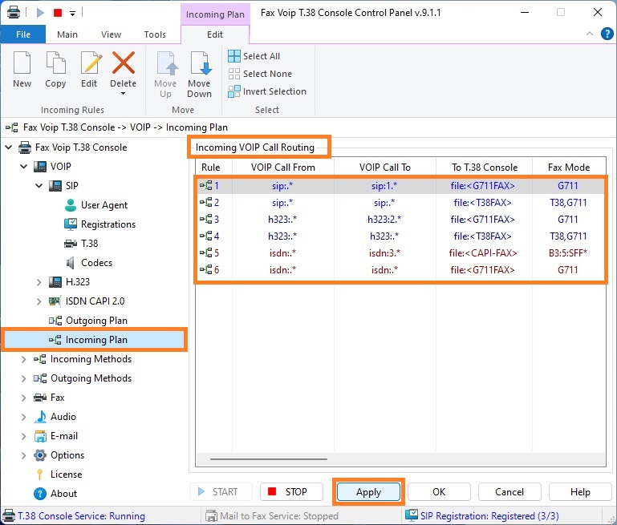
Task: Click Invert Selection in the ribbon
Action: 267,91
